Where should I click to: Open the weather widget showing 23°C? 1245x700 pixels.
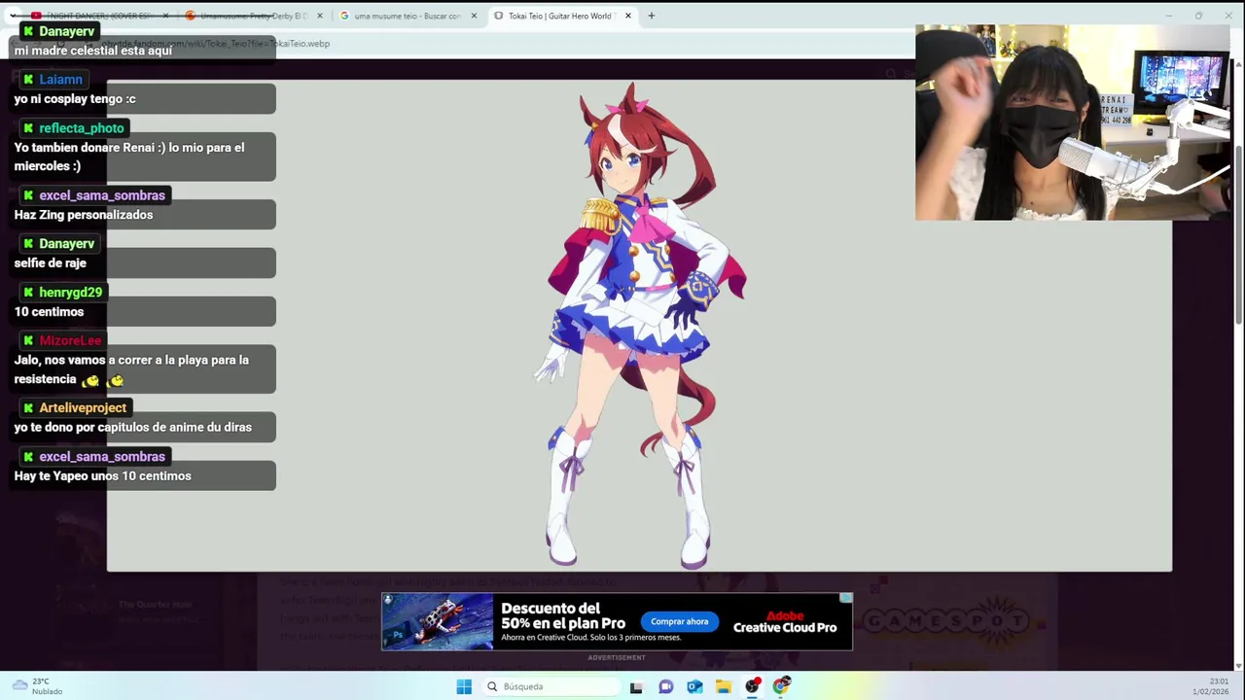[x=37, y=686]
